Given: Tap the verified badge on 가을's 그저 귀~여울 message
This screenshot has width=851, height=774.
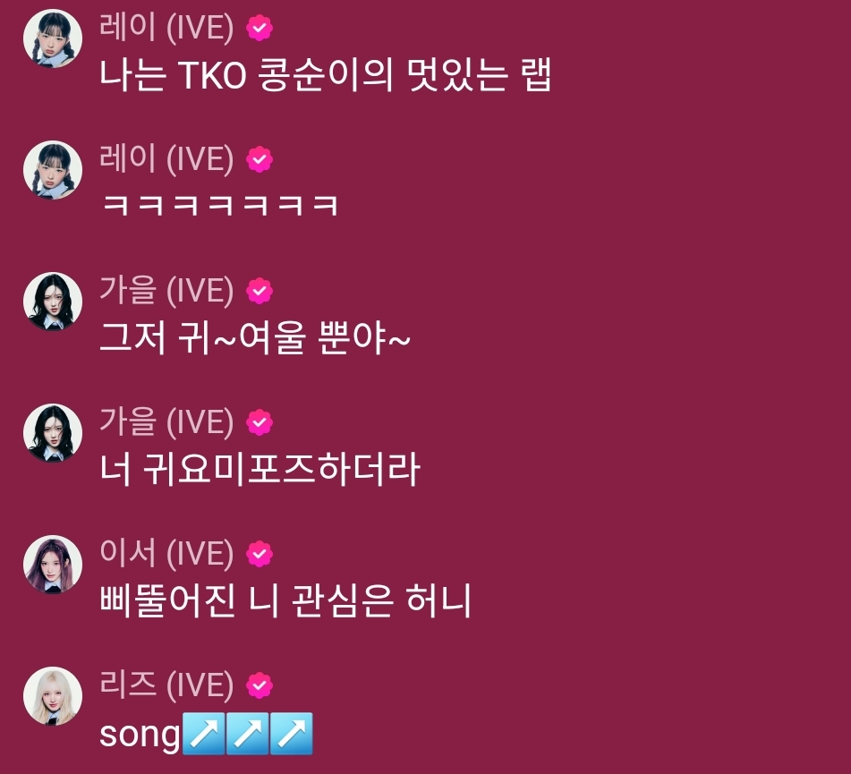Looking at the screenshot, I should click(260, 291).
